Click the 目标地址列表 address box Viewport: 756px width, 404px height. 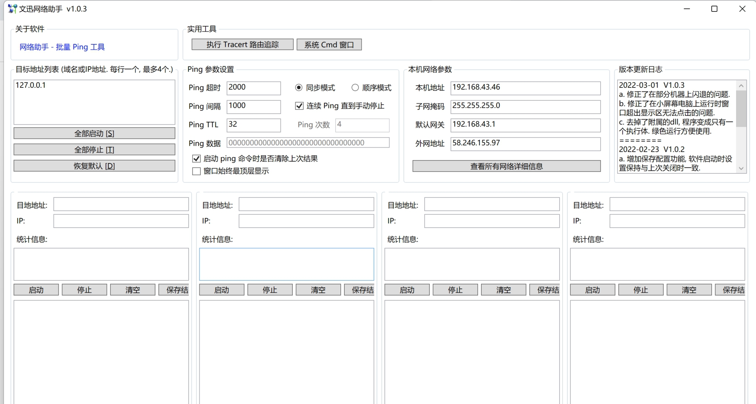[x=94, y=102]
